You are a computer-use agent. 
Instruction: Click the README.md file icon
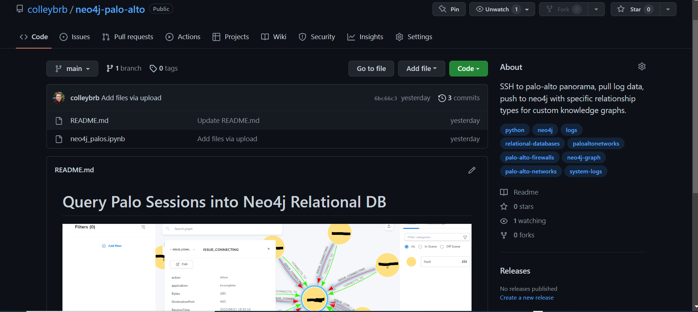(x=59, y=121)
